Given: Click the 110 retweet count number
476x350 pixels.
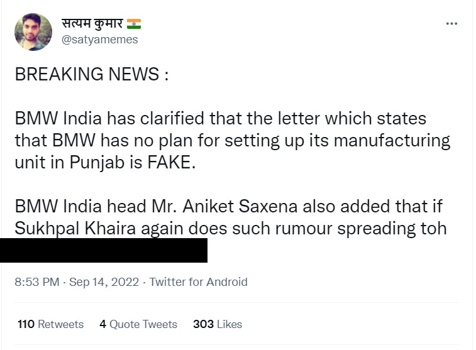Looking at the screenshot, I should (26, 324).
